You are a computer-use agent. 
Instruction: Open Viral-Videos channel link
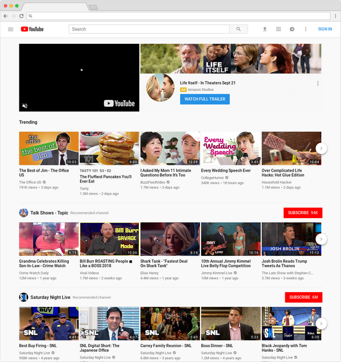click(89, 273)
